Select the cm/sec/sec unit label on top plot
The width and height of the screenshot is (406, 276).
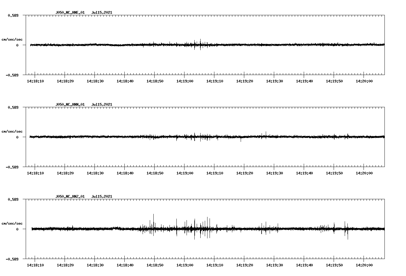13,39
